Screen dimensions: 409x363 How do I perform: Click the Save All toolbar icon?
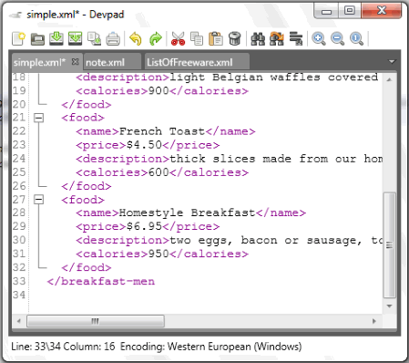pyautogui.click(x=75, y=38)
